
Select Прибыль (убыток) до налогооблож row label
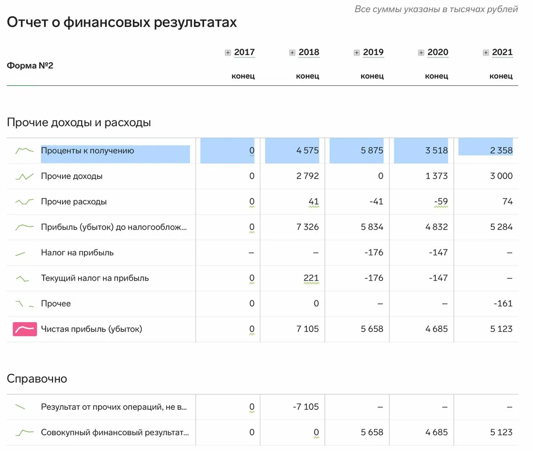[114, 227]
